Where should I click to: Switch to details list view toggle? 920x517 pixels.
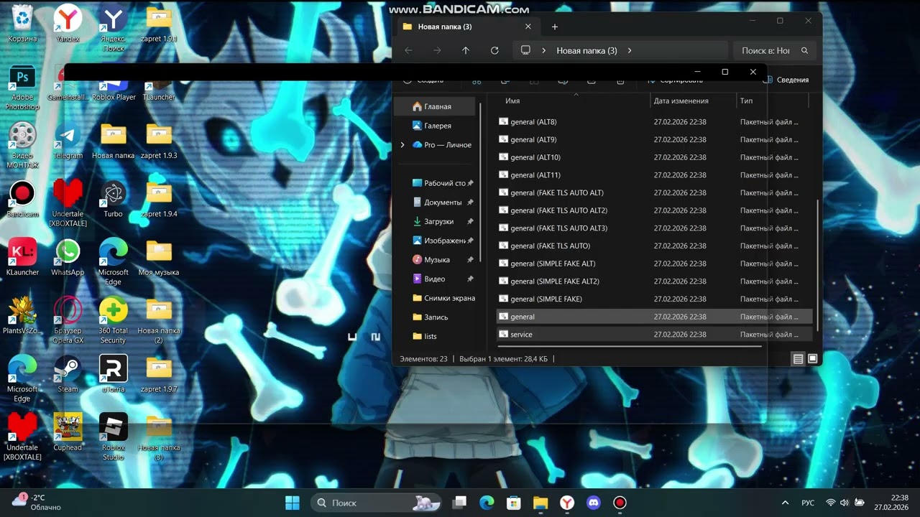[798, 358]
